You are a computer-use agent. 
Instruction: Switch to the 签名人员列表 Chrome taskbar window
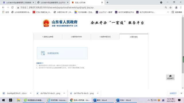point(80,100)
